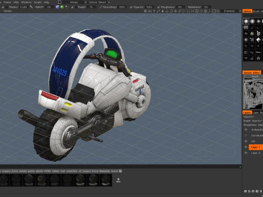Image resolution: width=263 pixels, height=197 pixels.
Task: Open the Scripts menu
Action: 37,2
